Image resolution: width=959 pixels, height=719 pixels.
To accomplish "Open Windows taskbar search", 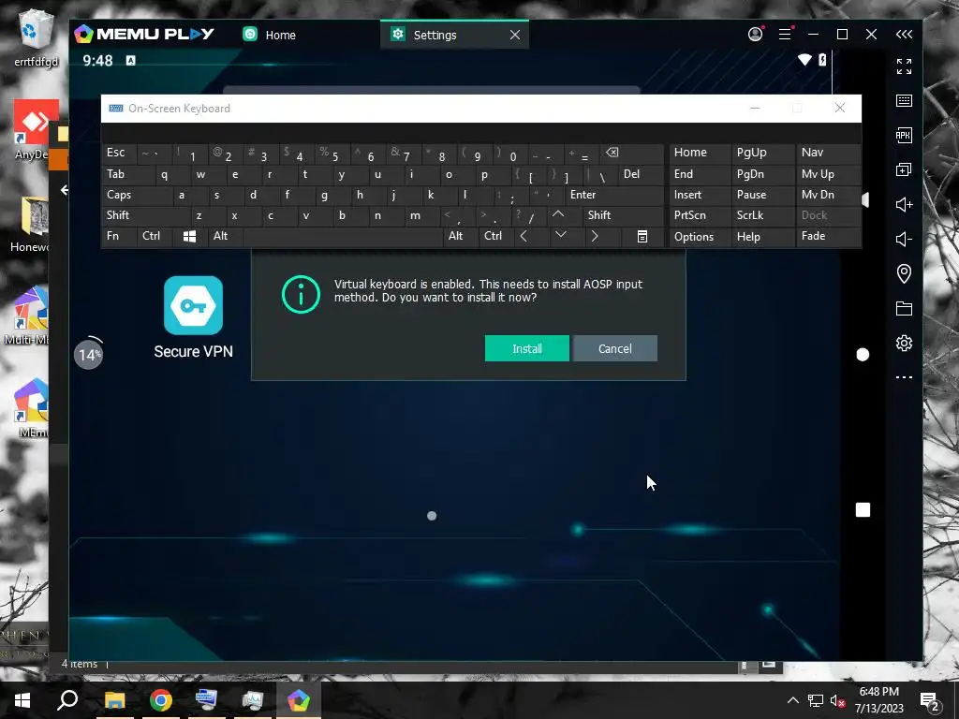I will tap(67, 700).
